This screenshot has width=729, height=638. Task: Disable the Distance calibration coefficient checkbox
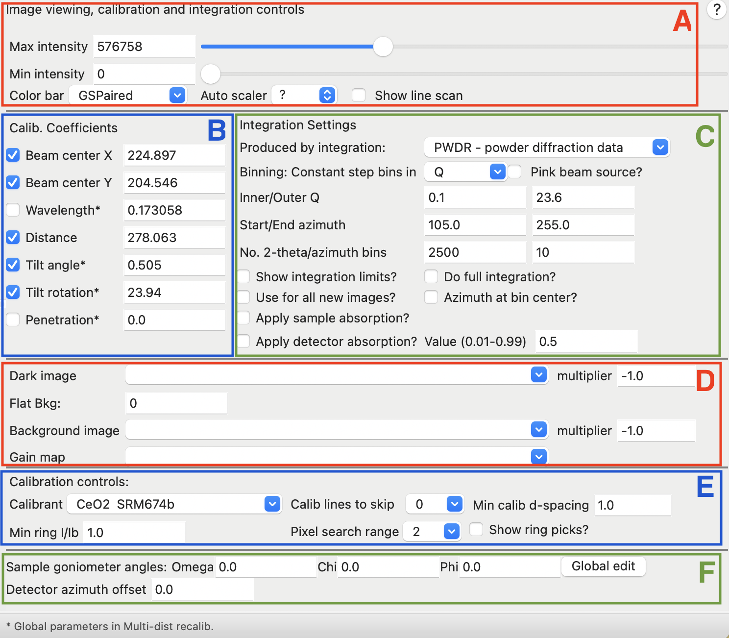tap(13, 237)
